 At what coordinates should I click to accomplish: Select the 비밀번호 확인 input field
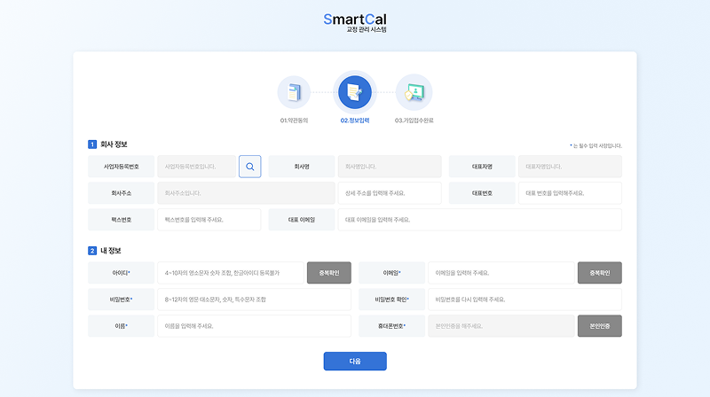[x=525, y=300]
